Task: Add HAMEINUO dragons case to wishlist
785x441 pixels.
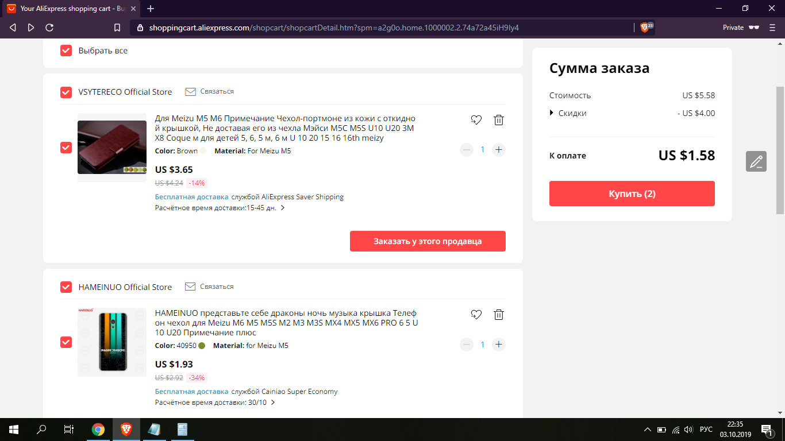Action: pyautogui.click(x=476, y=315)
